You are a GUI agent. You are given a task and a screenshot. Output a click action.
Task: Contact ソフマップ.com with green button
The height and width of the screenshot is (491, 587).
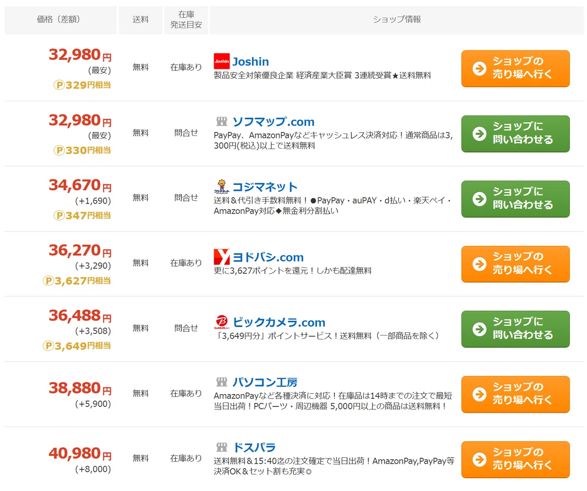[516, 134]
